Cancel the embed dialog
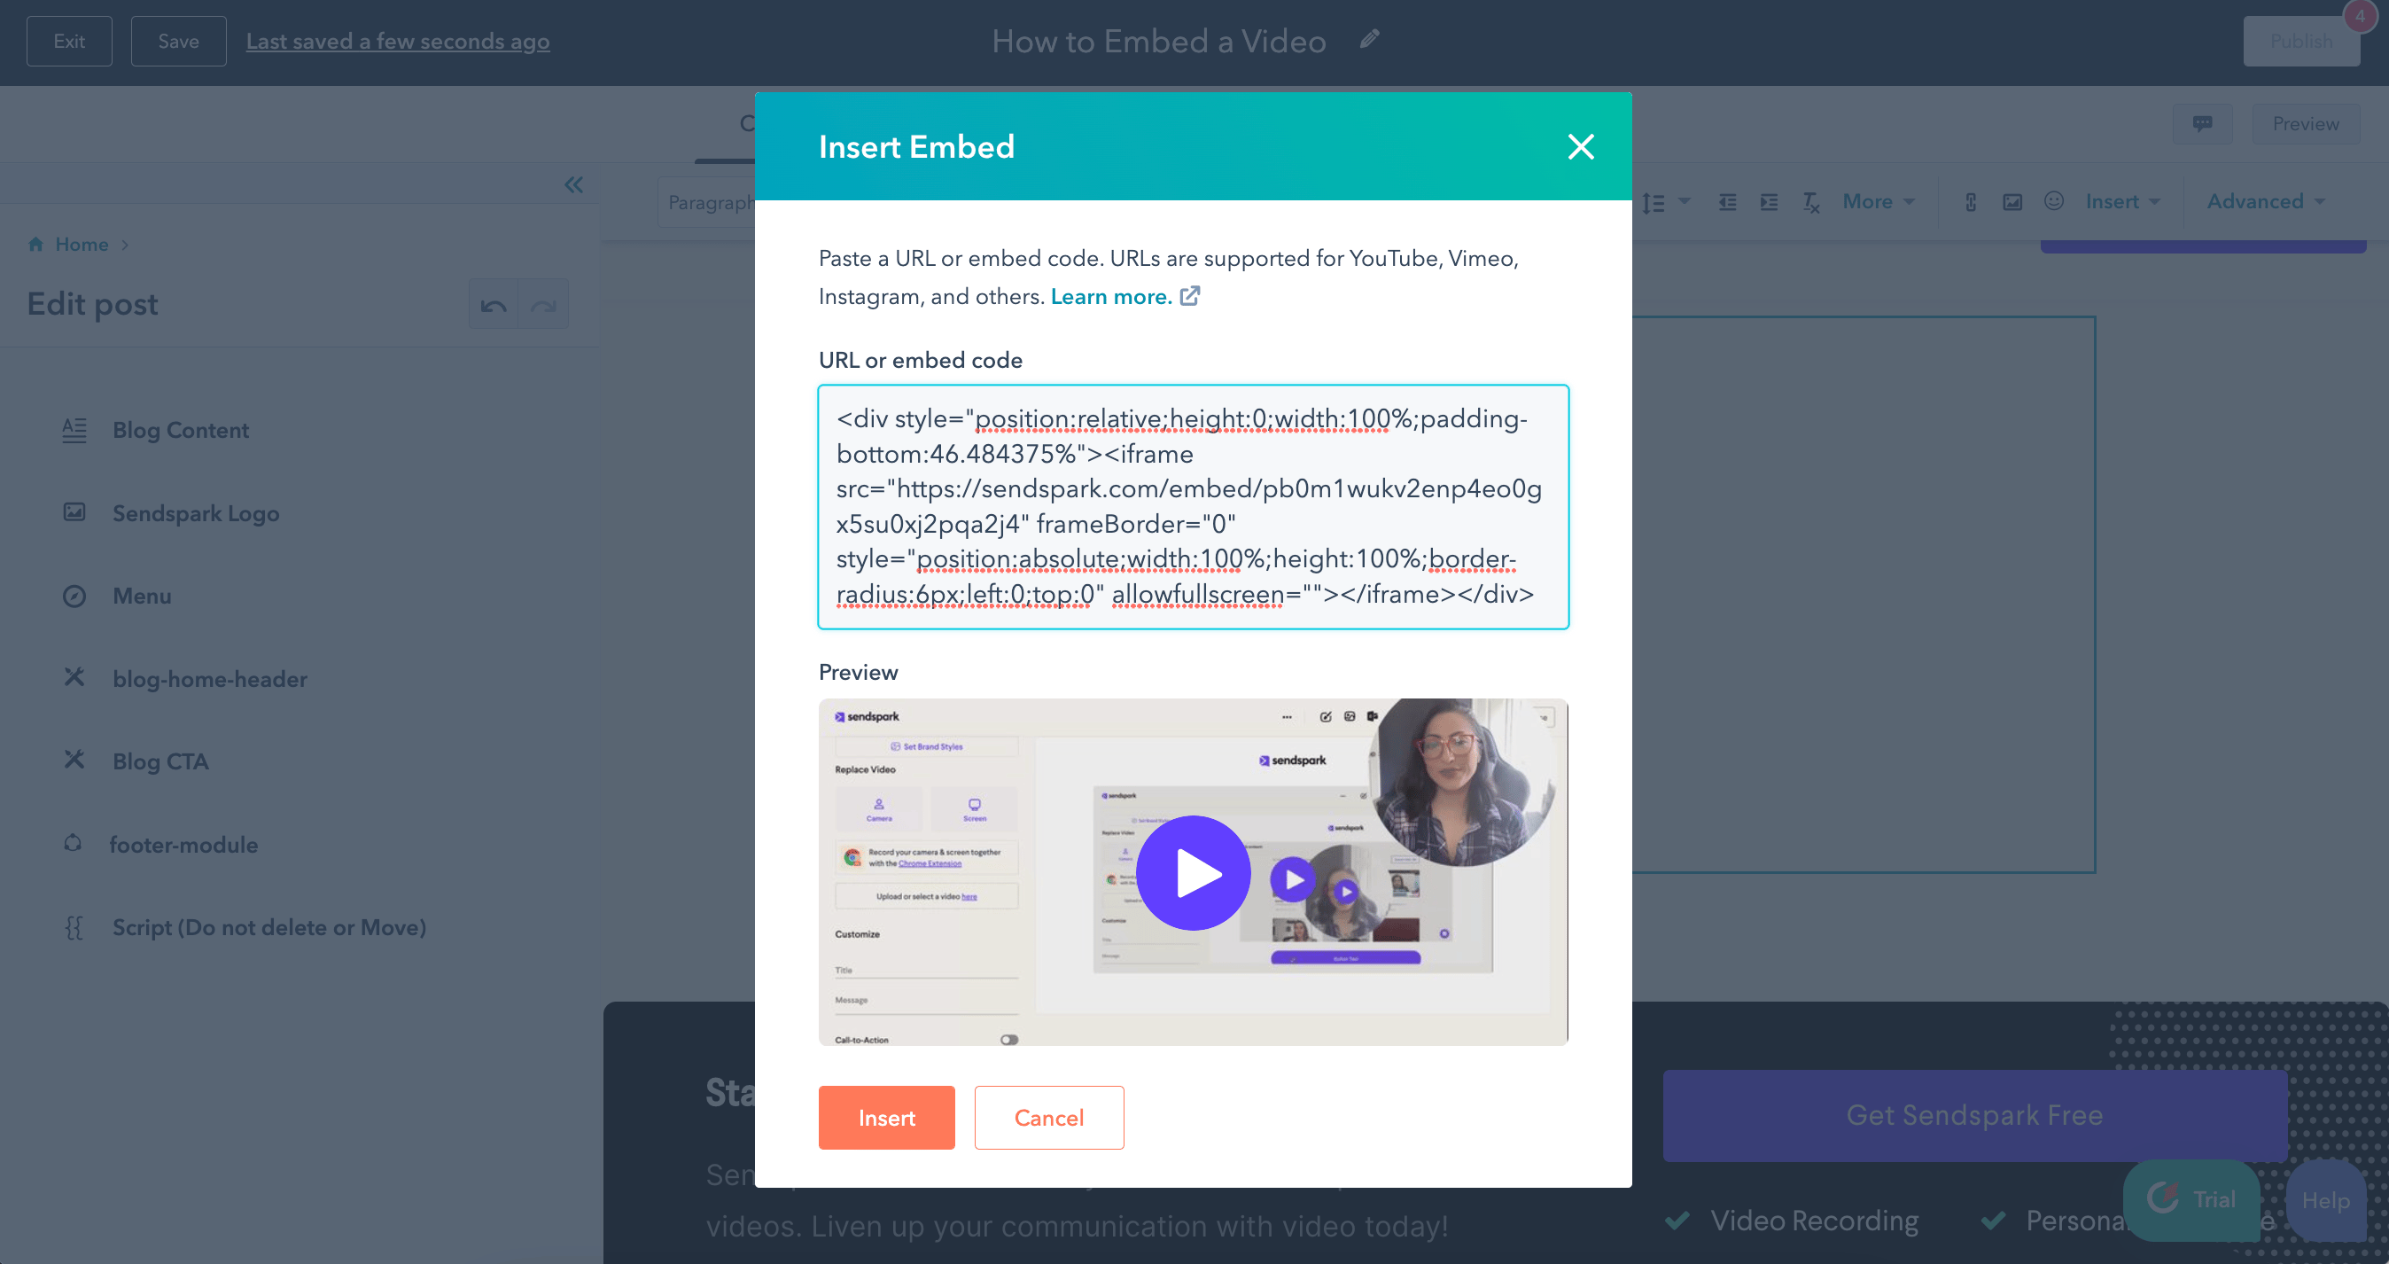The image size is (2389, 1264). 1049,1118
